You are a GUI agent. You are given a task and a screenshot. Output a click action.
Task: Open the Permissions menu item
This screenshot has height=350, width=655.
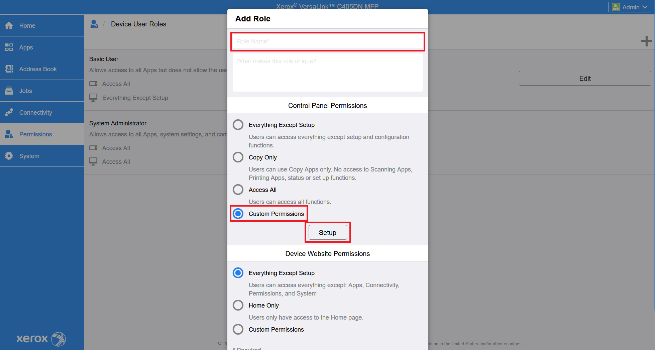[35, 134]
